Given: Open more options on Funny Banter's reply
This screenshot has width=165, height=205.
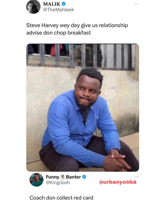Looking at the screenshot, I should point(137,177).
